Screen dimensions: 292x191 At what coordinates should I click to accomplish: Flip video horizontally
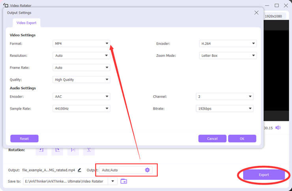(x=73, y=150)
